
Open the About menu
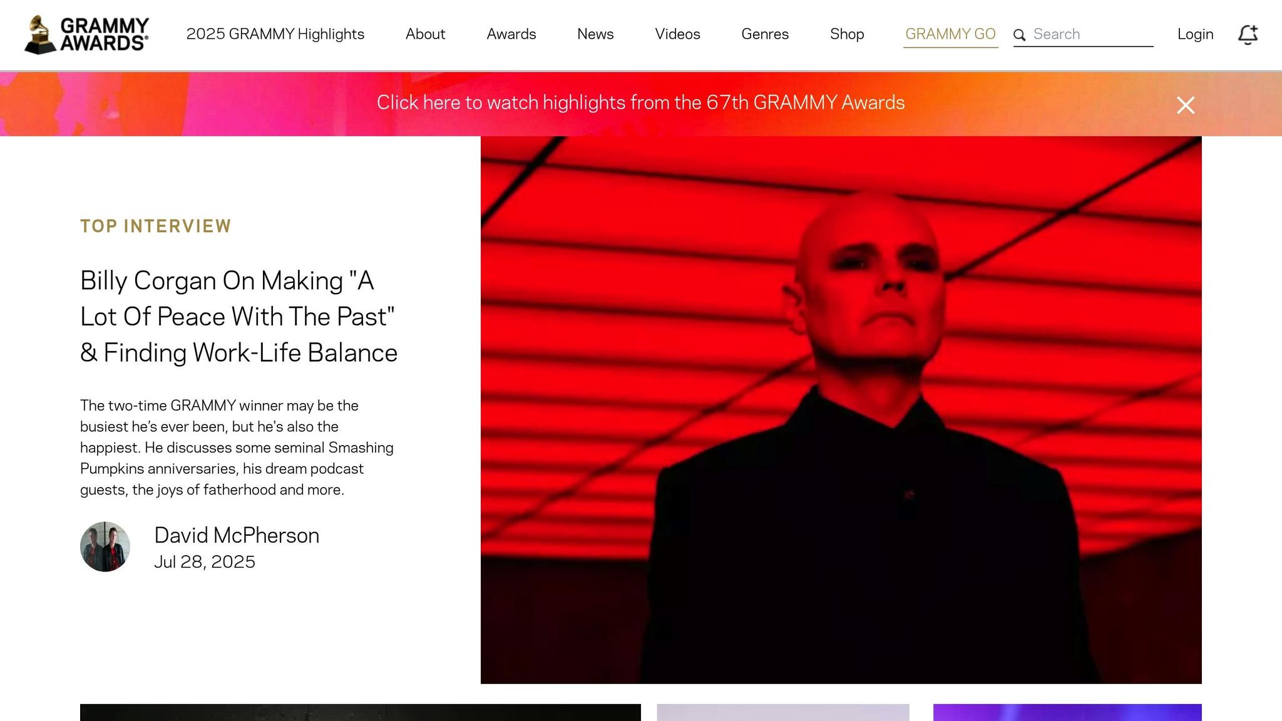coord(425,34)
